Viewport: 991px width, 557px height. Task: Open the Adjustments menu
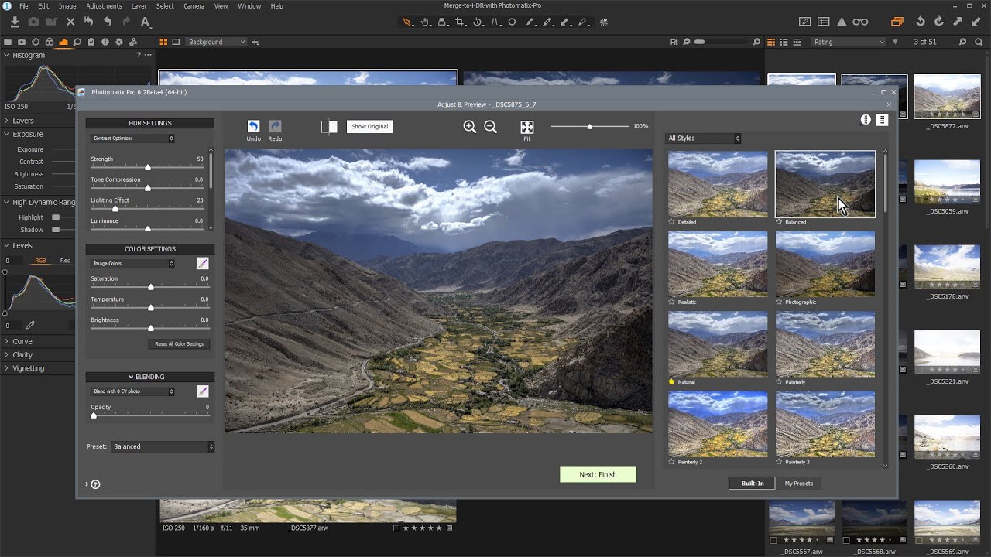[x=104, y=5]
